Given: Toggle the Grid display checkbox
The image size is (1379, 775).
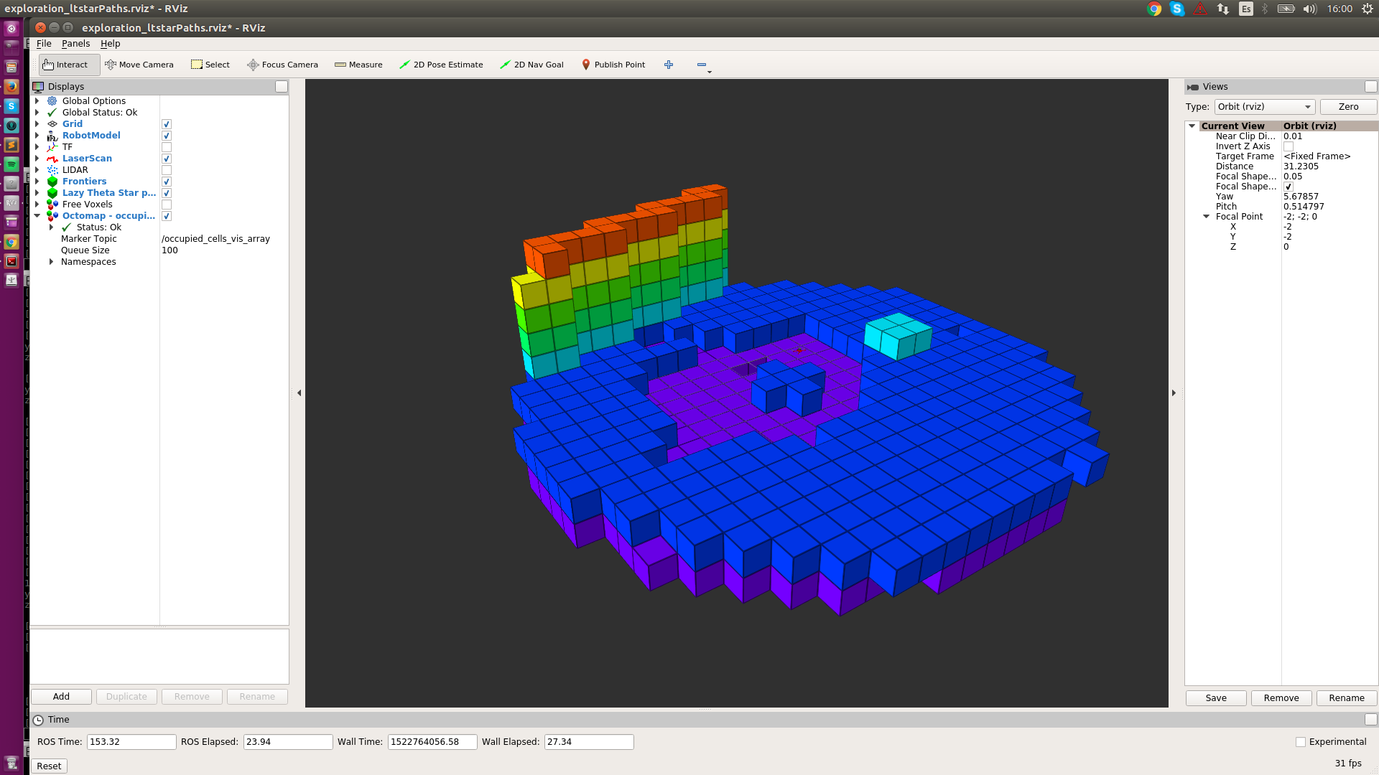Looking at the screenshot, I should 167,124.
